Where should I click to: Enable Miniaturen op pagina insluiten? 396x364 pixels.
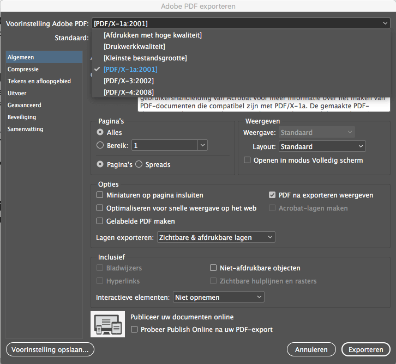100,195
